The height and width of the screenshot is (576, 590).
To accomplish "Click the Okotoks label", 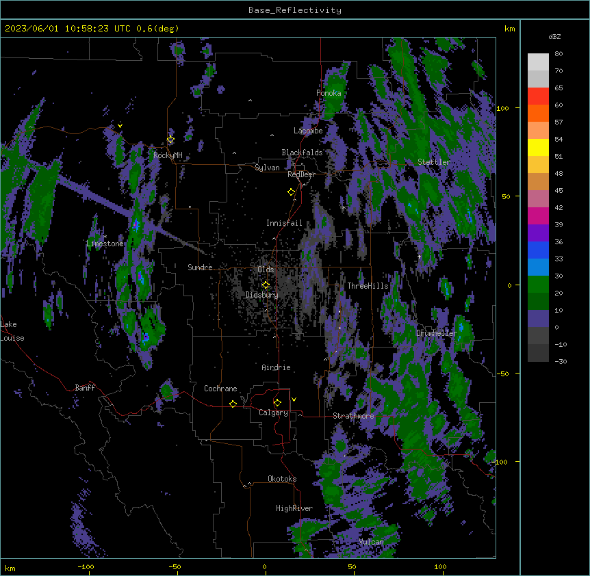I will click(282, 479).
